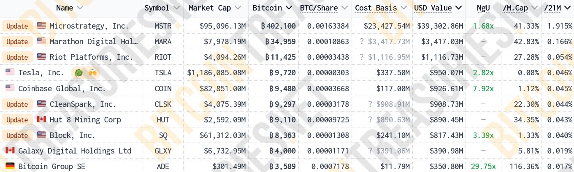Sort by Market Cap using its header arrow

(x=238, y=8)
